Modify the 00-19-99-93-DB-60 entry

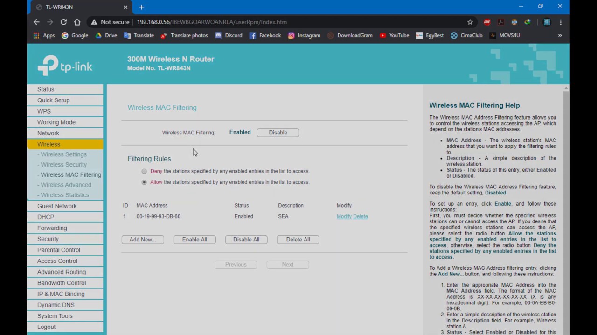tap(344, 216)
